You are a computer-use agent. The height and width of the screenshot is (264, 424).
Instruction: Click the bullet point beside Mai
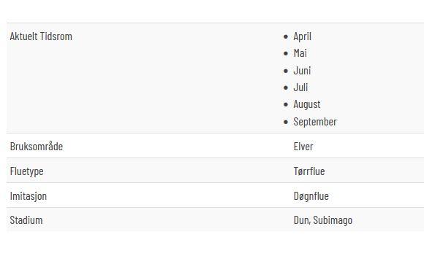click(286, 53)
